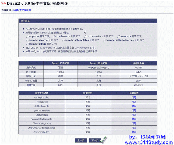Click the ./forumdata/logs directory name
This screenshot has width=174, height=145.
point(42,132)
